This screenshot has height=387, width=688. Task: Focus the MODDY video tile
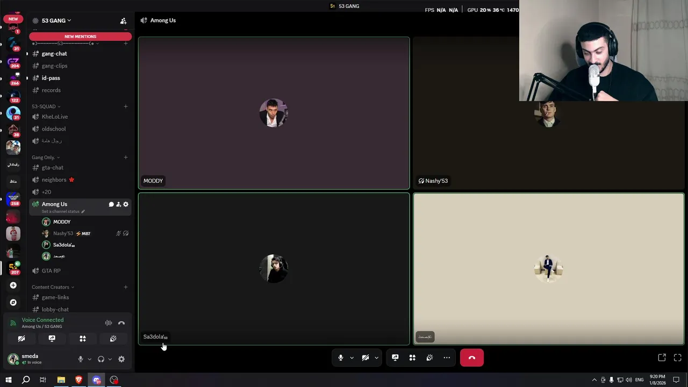(x=274, y=113)
